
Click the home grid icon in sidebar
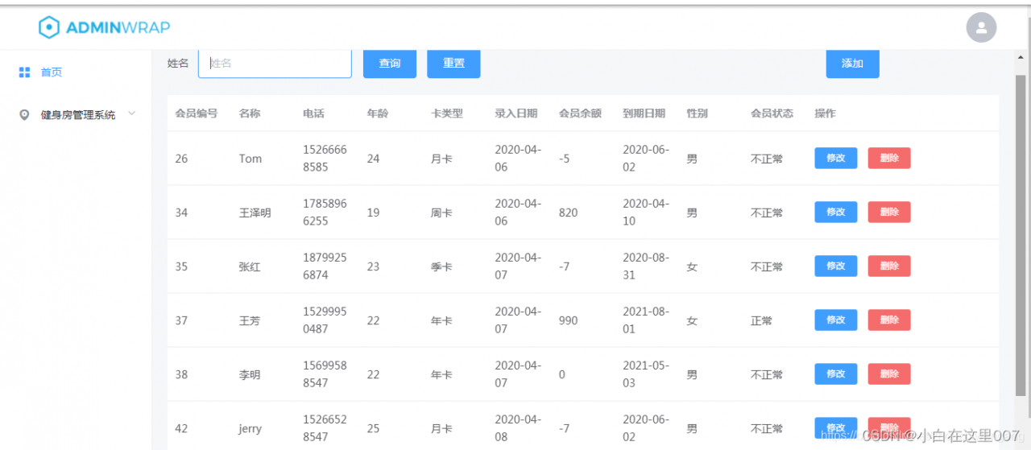click(x=24, y=72)
